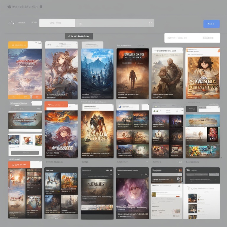Select the white segment of the search bar
227x227 pixels.
pos(57,23)
